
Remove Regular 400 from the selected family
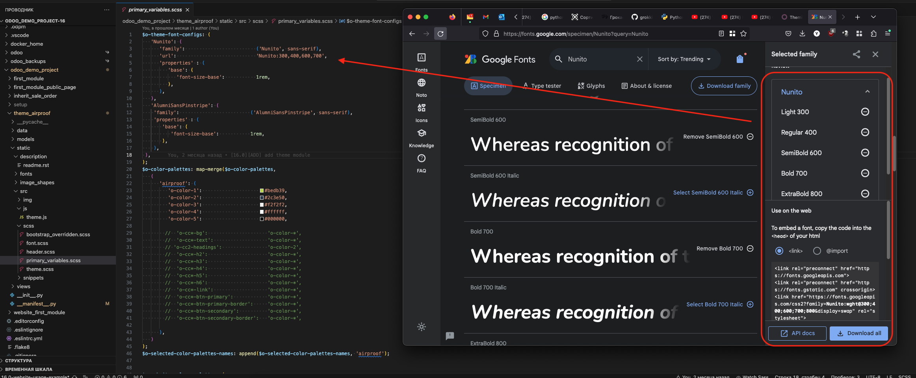[865, 132]
